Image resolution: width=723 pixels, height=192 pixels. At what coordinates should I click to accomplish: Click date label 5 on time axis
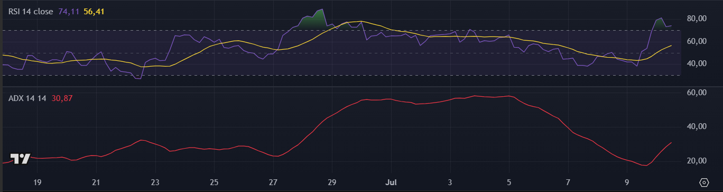[509, 182]
